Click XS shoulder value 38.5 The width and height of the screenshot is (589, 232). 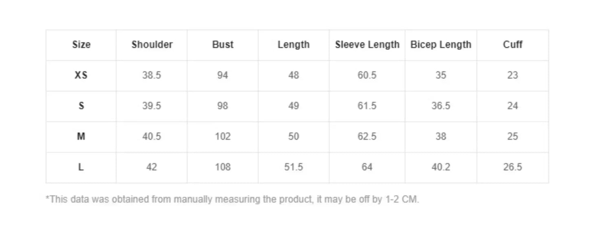click(x=152, y=75)
